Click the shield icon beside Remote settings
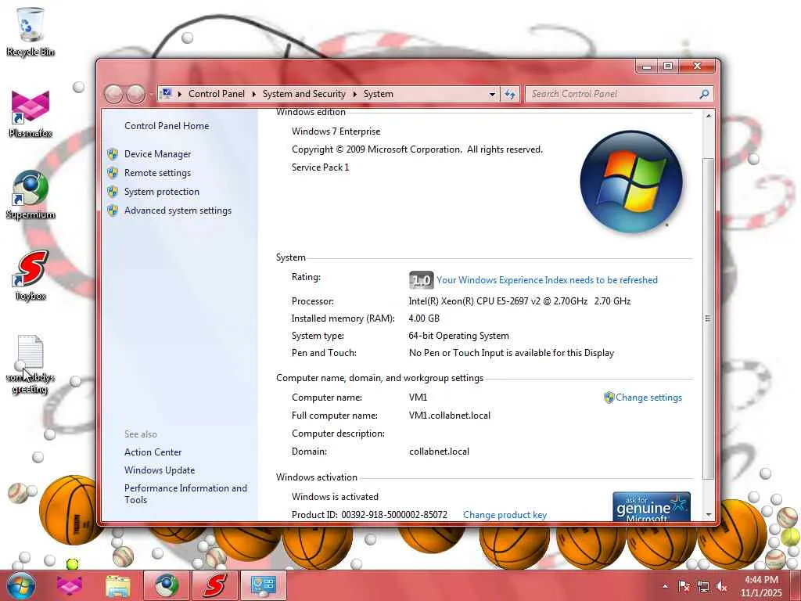 [113, 173]
